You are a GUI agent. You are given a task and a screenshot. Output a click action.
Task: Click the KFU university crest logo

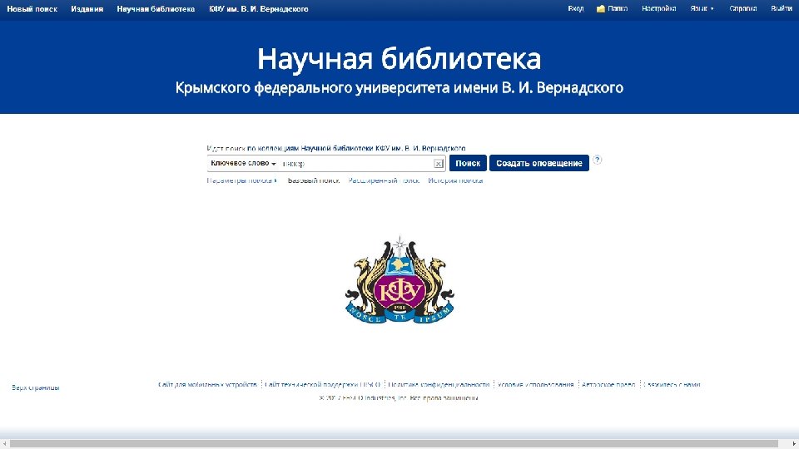(x=399, y=280)
